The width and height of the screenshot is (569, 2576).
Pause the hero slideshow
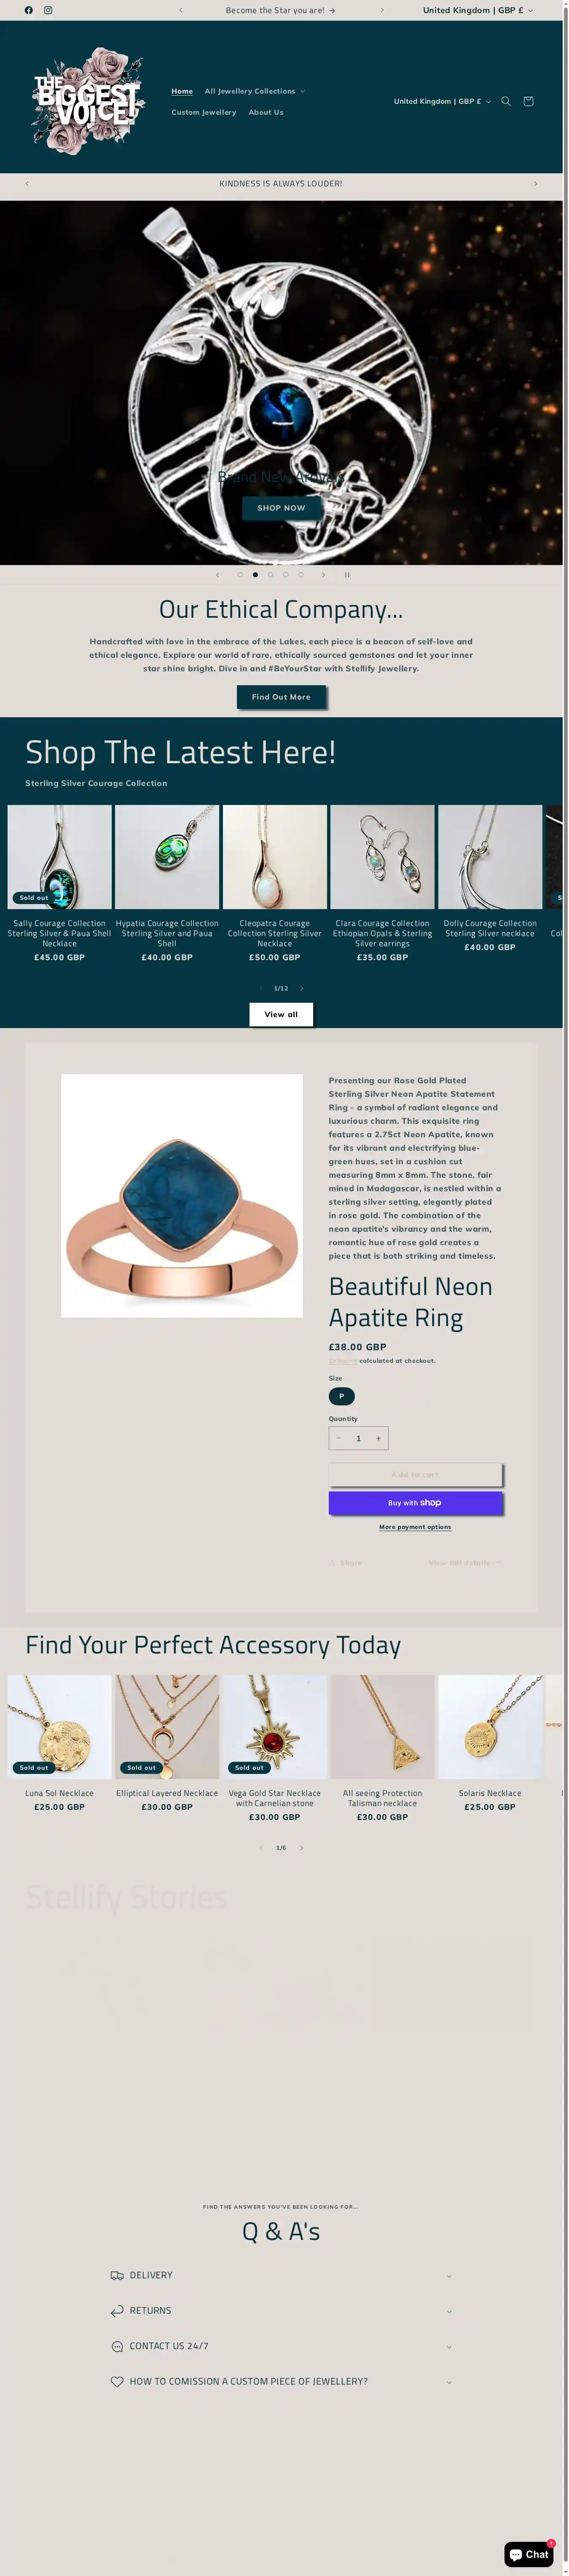pos(347,575)
